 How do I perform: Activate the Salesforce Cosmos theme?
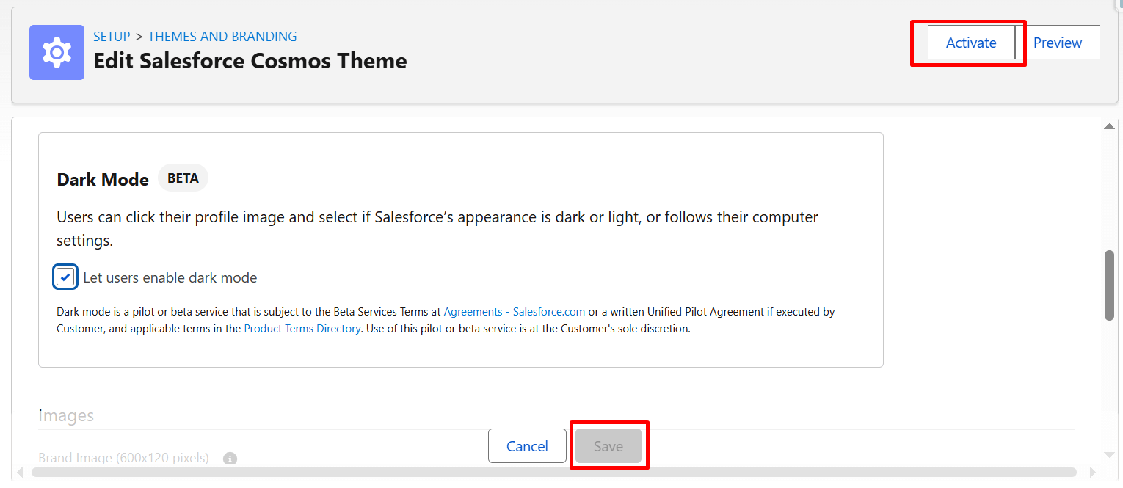tap(970, 43)
